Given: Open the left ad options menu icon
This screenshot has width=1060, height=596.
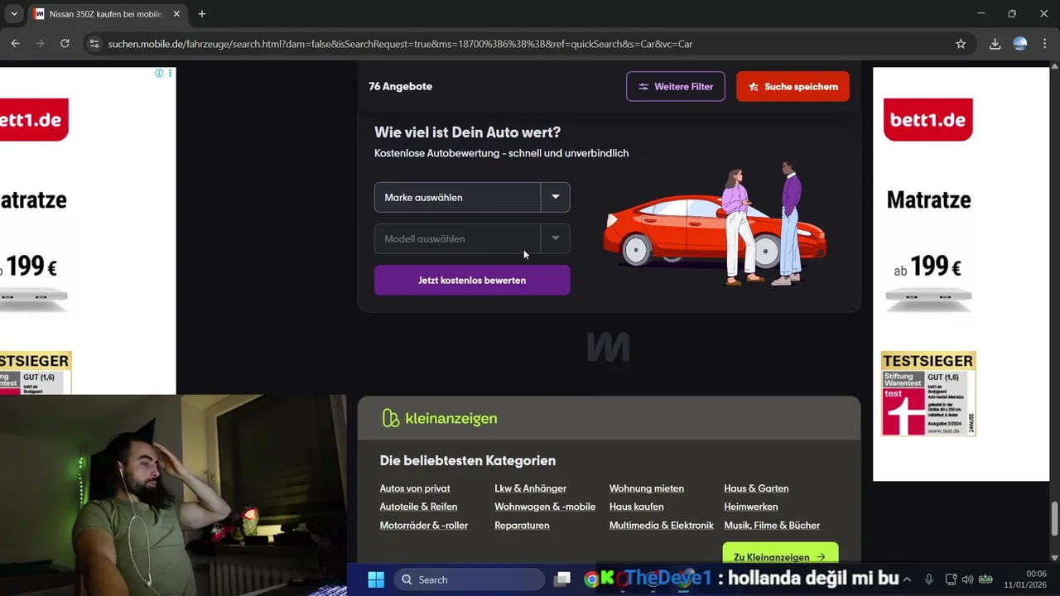Looking at the screenshot, I should coord(171,74).
